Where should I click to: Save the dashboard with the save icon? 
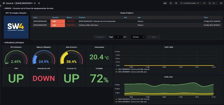[171, 3]
